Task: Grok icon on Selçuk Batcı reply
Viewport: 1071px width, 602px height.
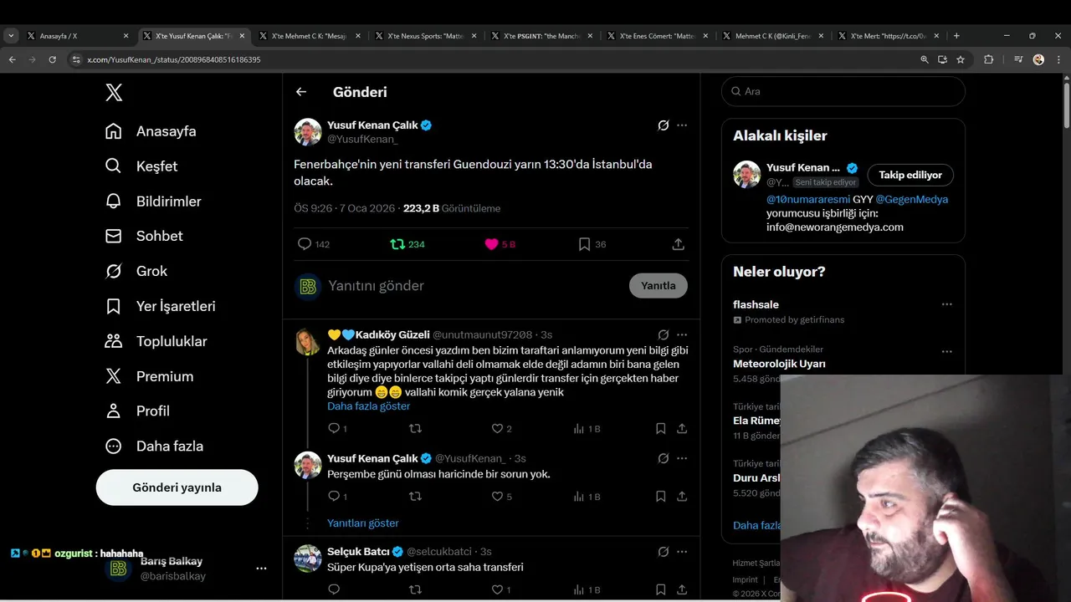Action: tap(663, 552)
